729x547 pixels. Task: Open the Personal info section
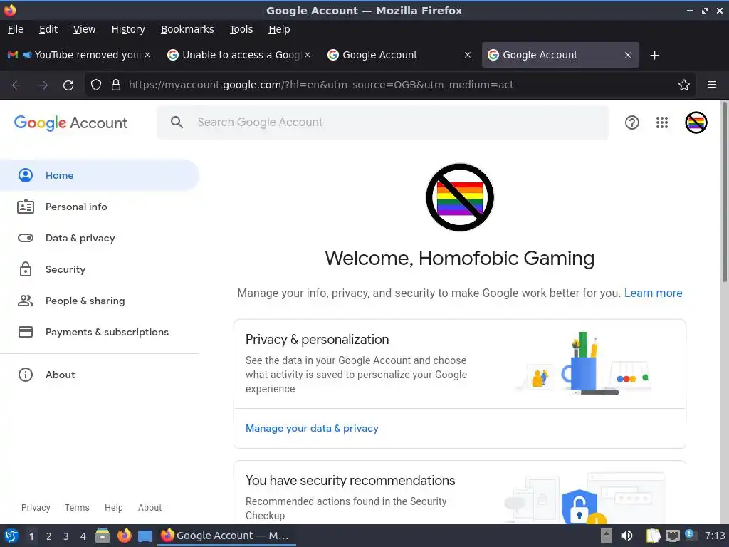tap(99, 207)
